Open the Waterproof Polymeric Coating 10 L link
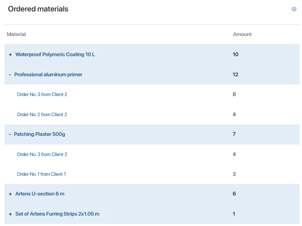The image size is (302, 226). click(55, 54)
